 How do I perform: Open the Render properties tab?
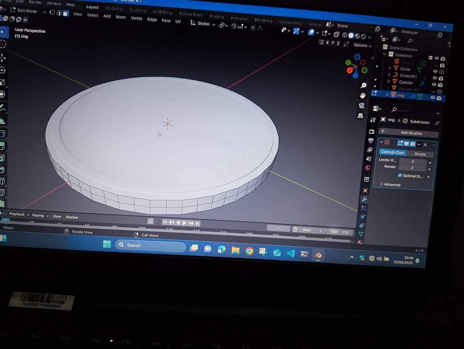click(x=371, y=131)
